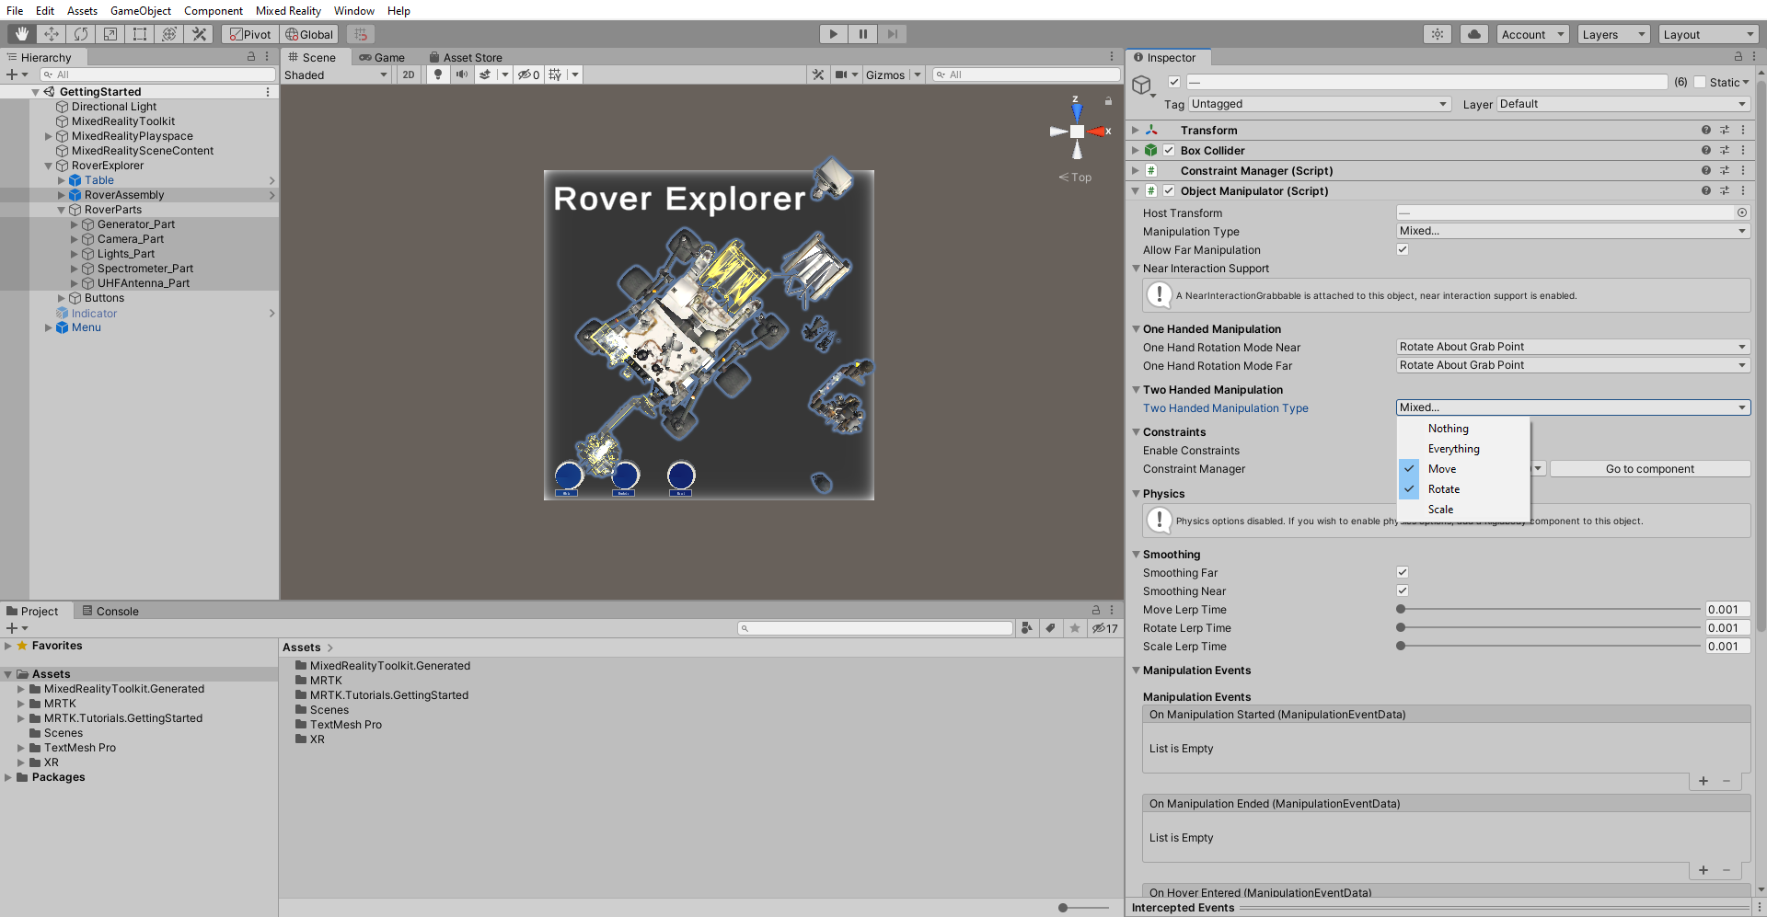Image resolution: width=1767 pixels, height=917 pixels.
Task: Select the Move tool
Action: 51,34
